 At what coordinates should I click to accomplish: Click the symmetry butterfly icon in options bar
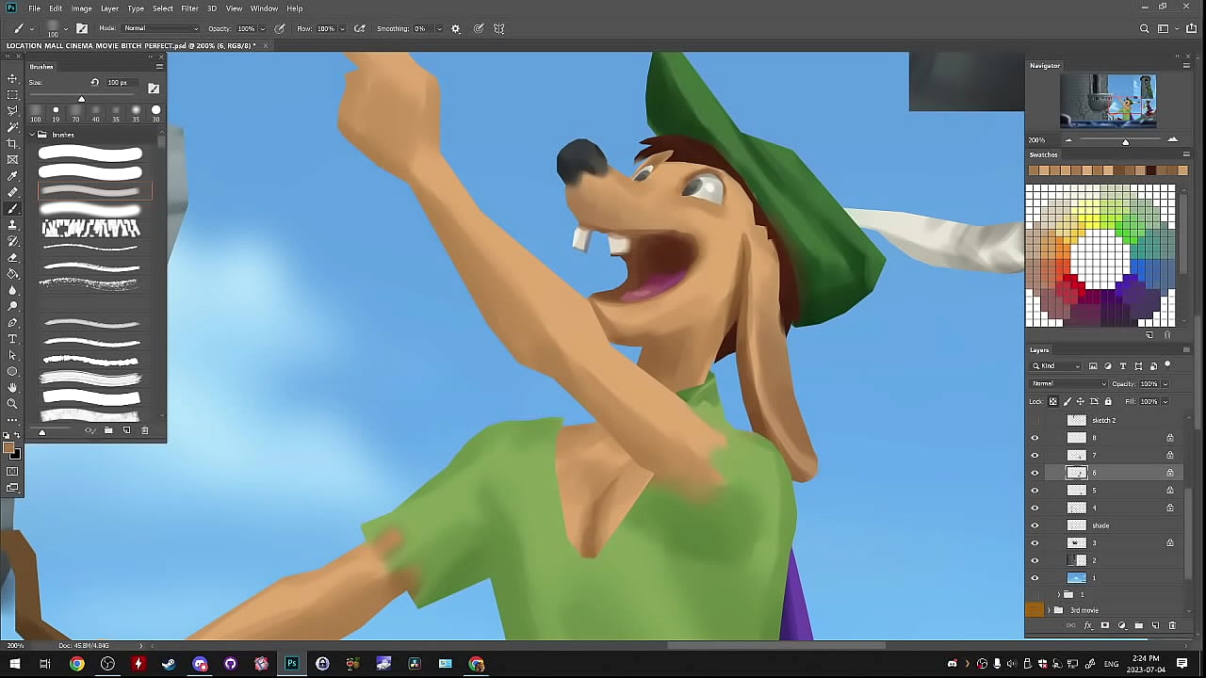[499, 28]
